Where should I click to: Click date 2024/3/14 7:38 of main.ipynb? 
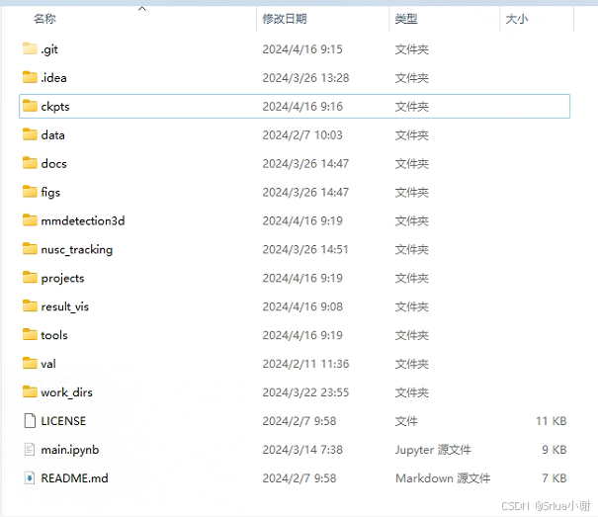coord(302,450)
